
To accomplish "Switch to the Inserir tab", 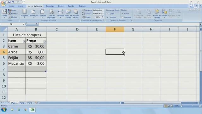I will pyautogui.click(x=21, y=6).
